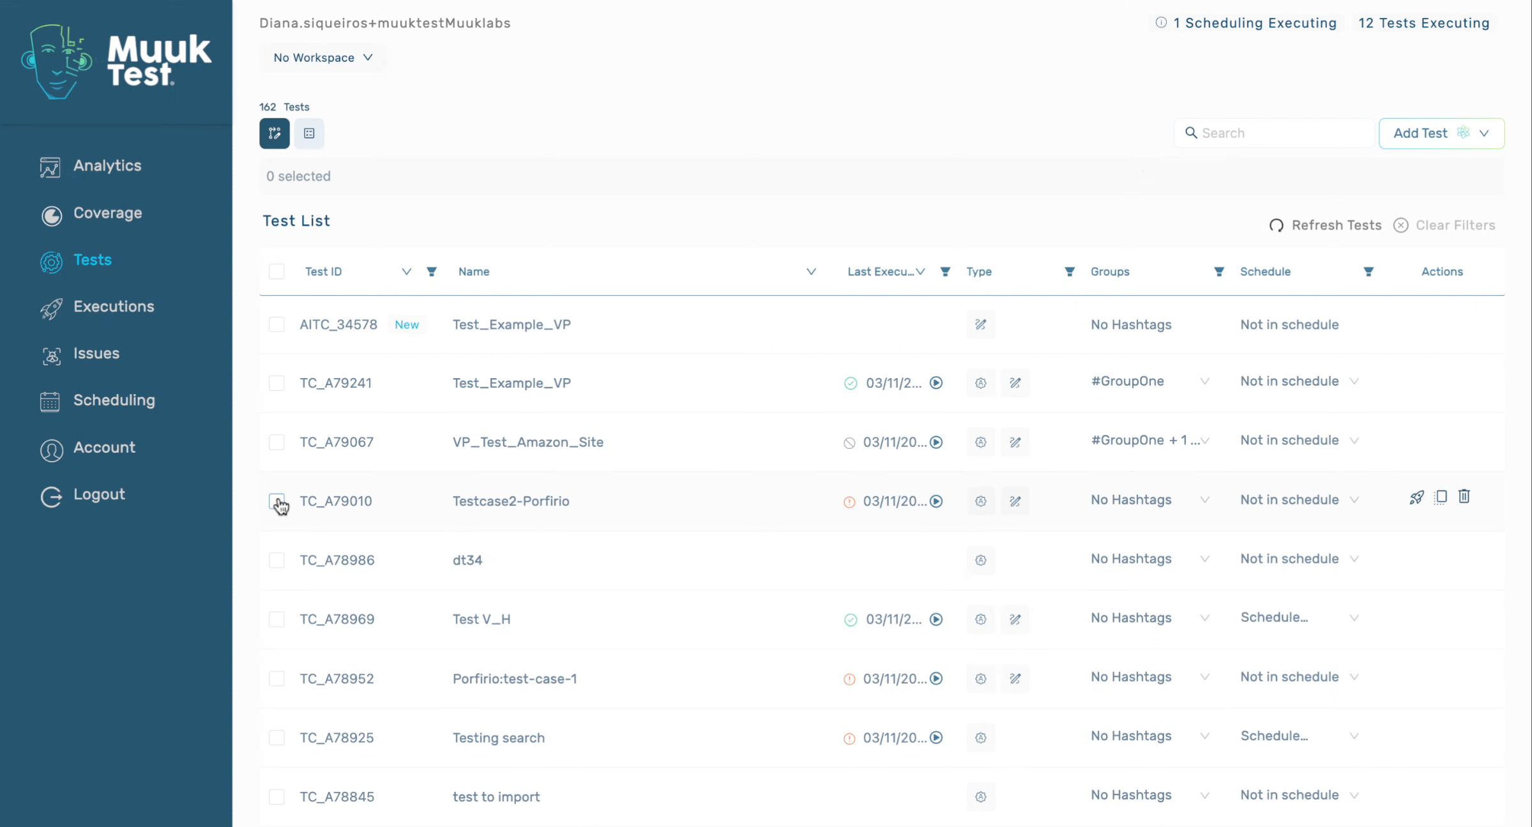The width and height of the screenshot is (1532, 827).
Task: Click the 12 Tests Executing status
Action: click(1423, 23)
